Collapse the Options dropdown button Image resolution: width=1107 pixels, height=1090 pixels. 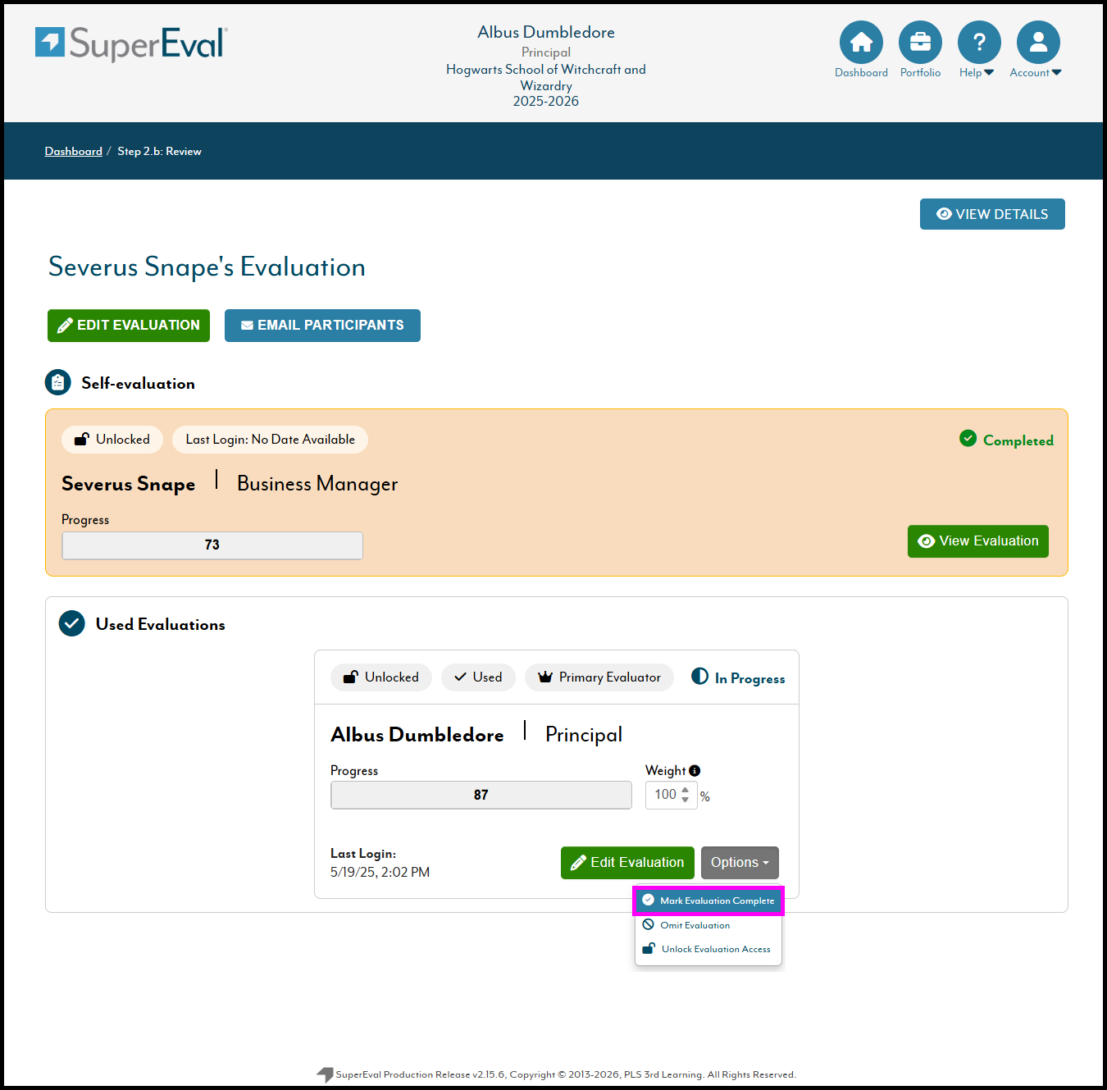pyautogui.click(x=740, y=863)
